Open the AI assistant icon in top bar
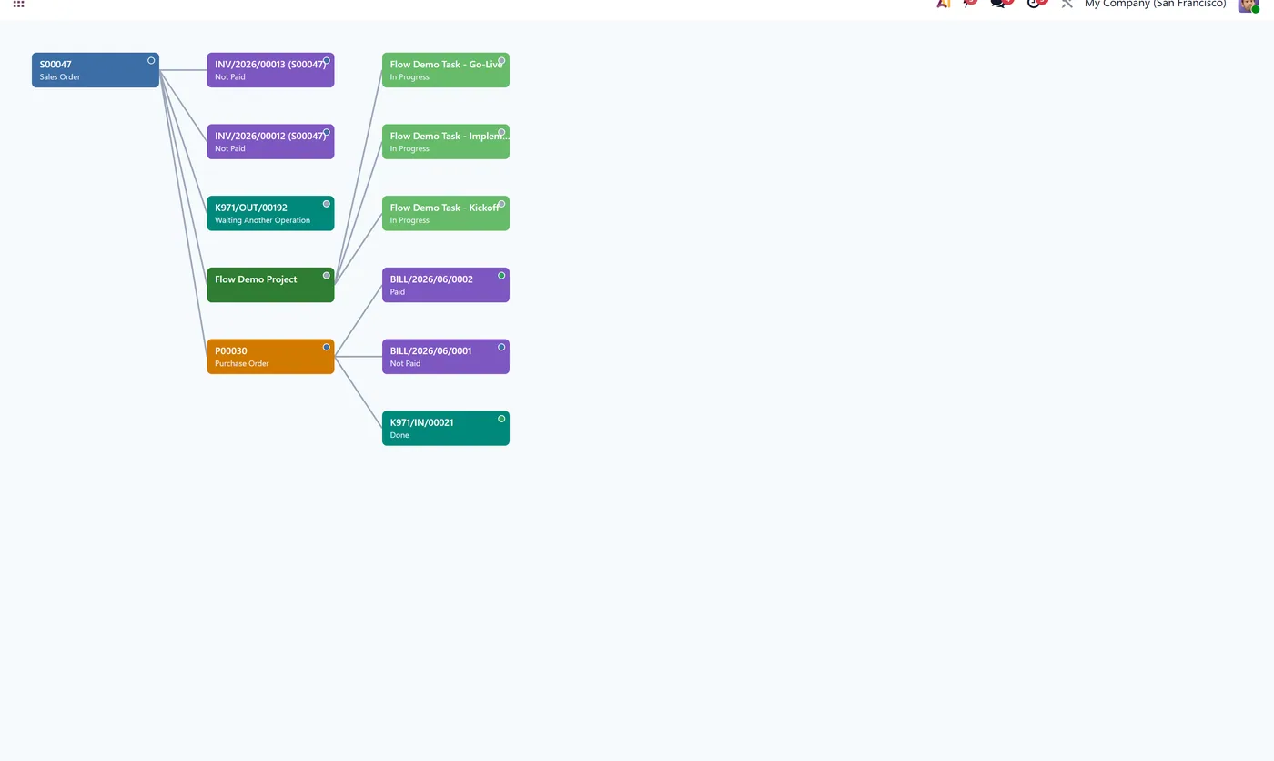 [x=944, y=4]
